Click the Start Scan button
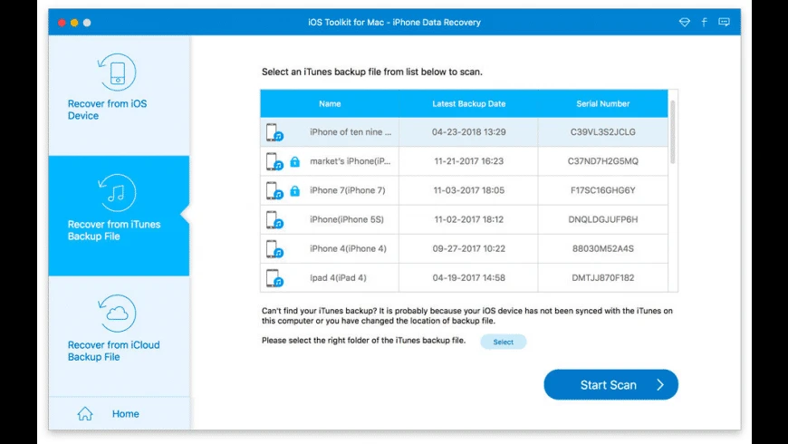 pos(610,385)
